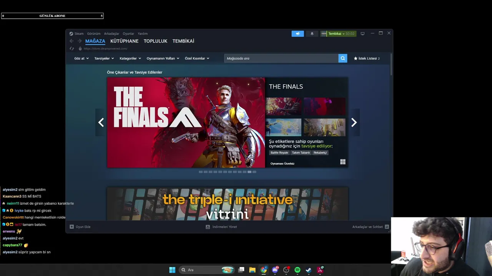The height and width of the screenshot is (276, 492).
Task: Click the magnifier store search button
Action: [343, 58]
